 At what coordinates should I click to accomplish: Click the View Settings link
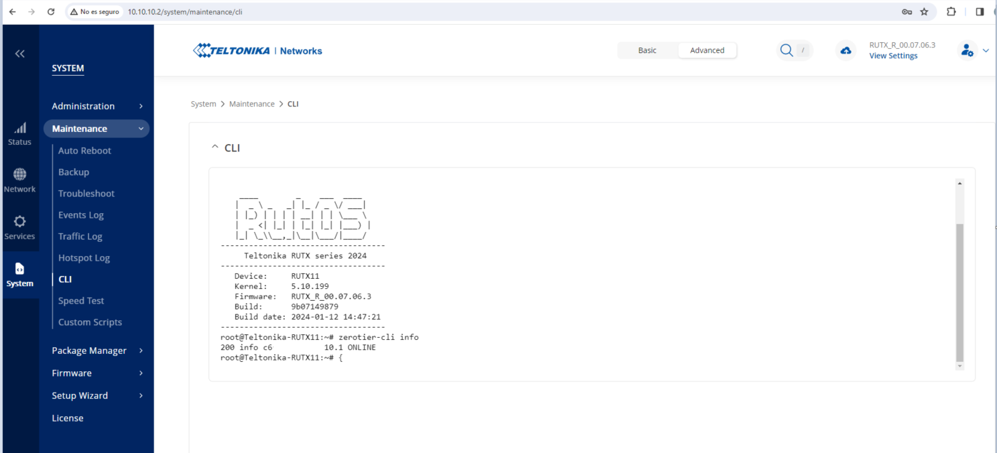(893, 56)
